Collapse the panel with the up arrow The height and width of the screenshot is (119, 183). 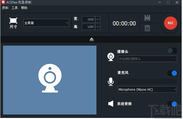pyautogui.click(x=91, y=39)
